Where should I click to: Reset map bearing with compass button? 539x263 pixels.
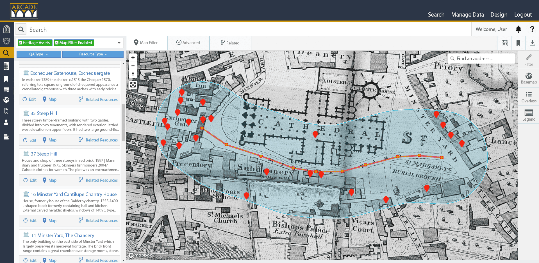133,74
